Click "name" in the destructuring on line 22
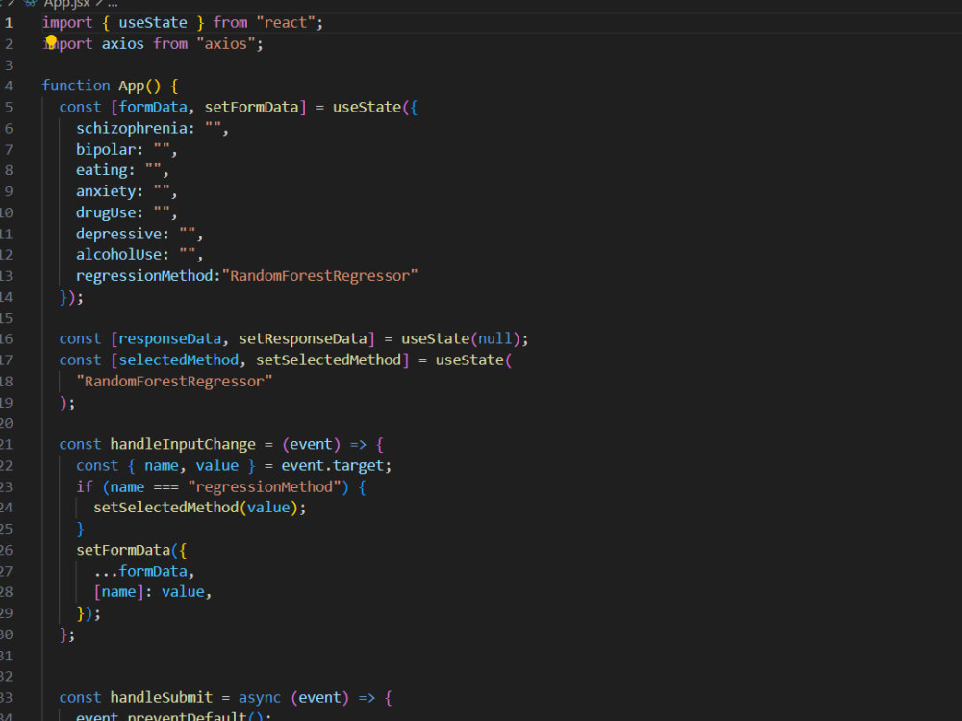The width and height of the screenshot is (962, 721). point(162,466)
